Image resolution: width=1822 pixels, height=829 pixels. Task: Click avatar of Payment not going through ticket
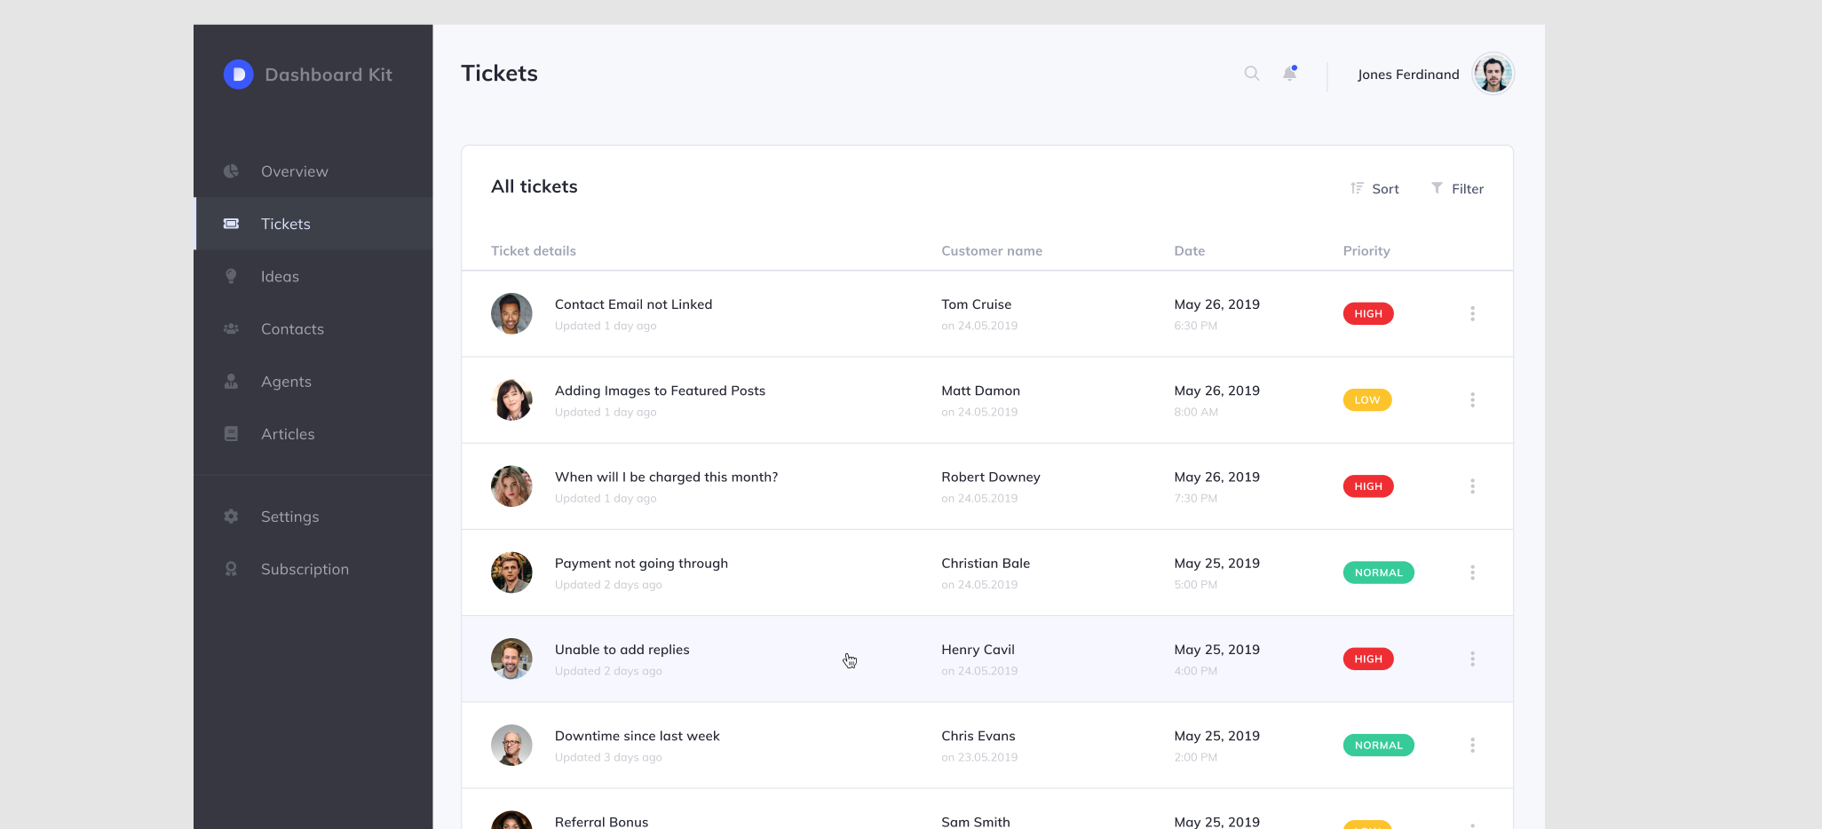(x=511, y=572)
